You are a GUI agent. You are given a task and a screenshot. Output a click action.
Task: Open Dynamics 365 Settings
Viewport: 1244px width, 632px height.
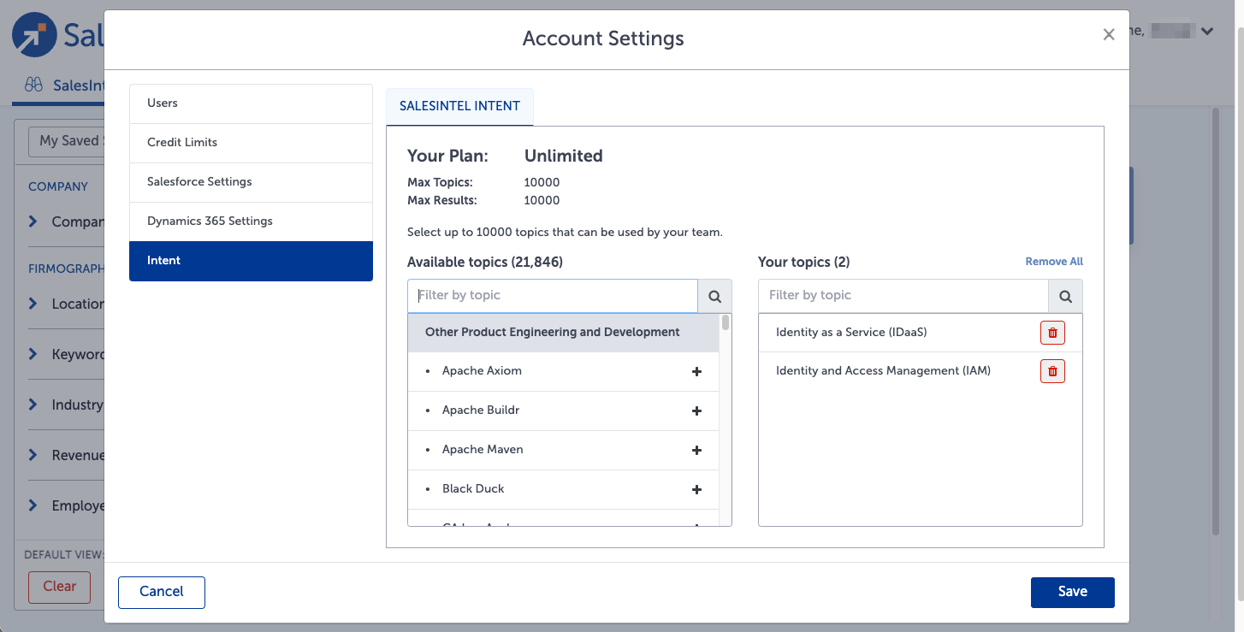coord(251,221)
